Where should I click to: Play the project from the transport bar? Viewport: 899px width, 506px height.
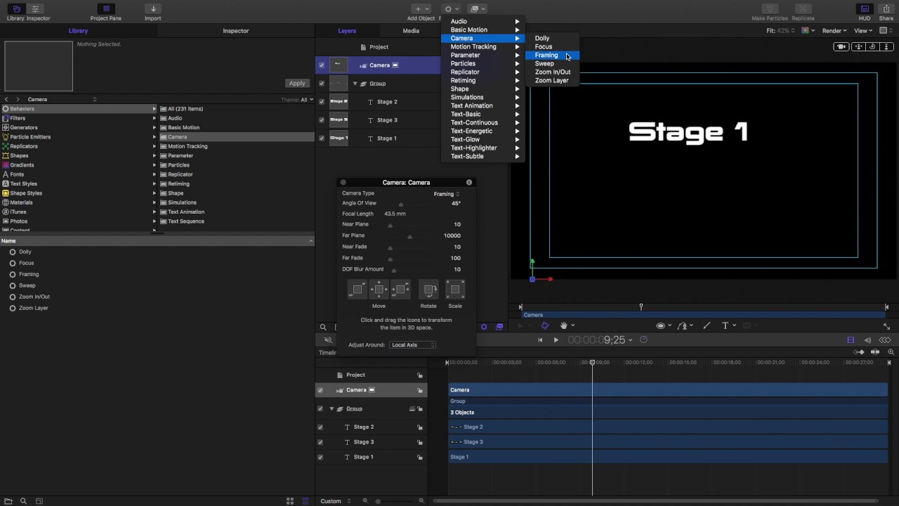coord(556,340)
